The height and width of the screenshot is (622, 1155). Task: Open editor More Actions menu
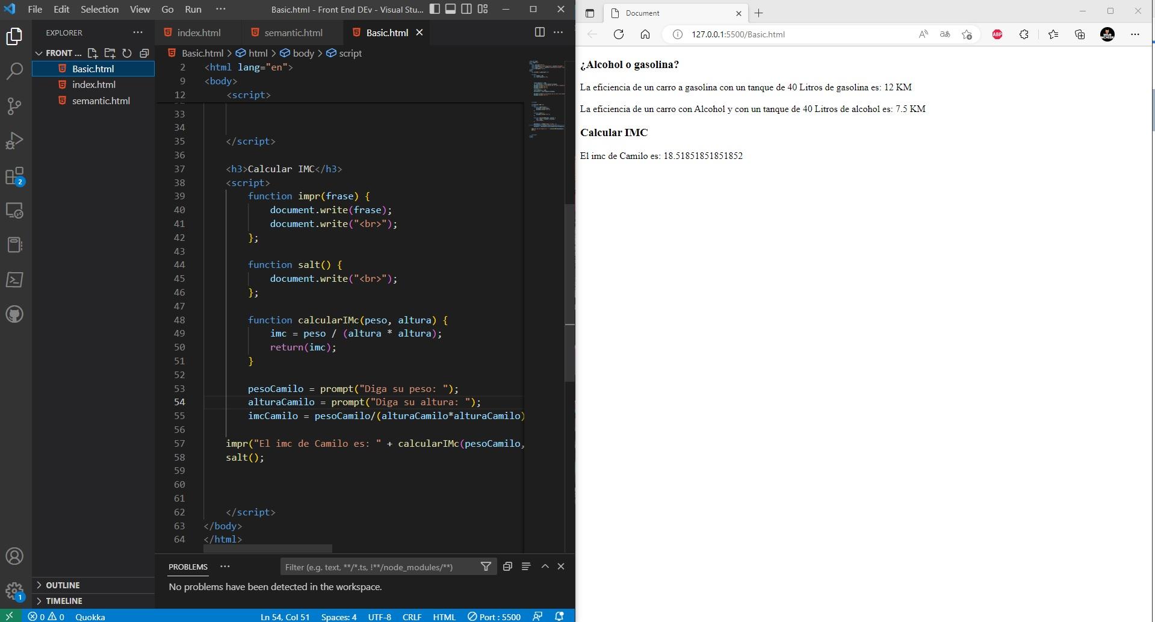point(558,33)
